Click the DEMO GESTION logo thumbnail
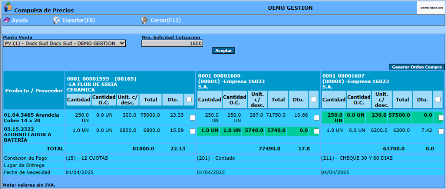The image size is (446, 189). (430, 8)
